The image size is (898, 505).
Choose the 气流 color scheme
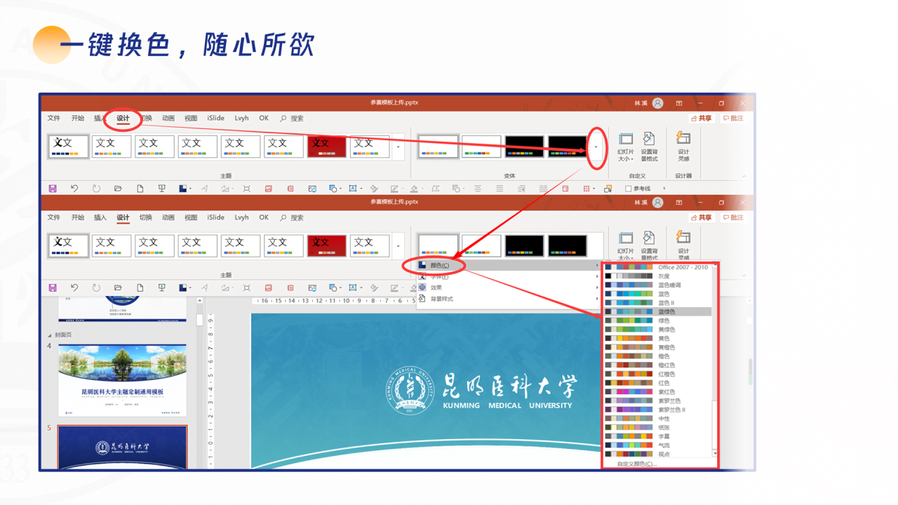(x=657, y=445)
